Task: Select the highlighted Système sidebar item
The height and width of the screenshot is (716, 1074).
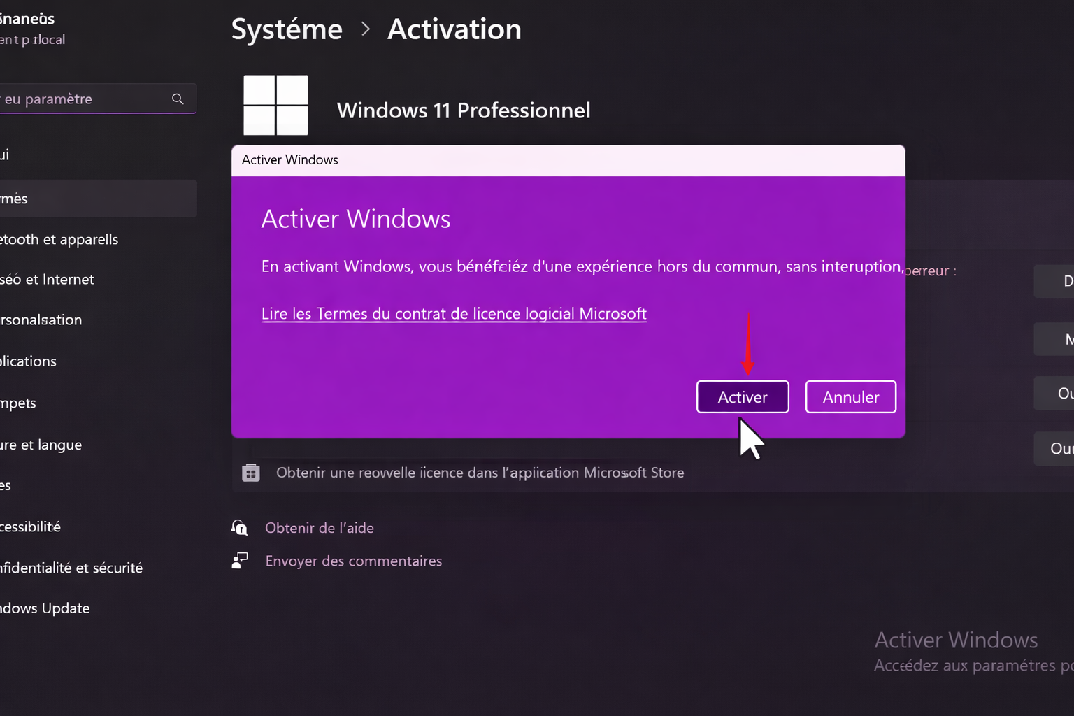Action: tap(98, 199)
